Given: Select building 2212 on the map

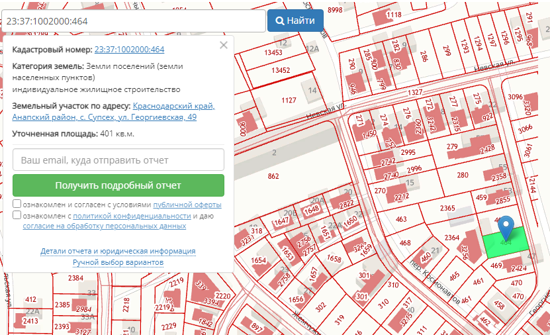Looking at the screenshot, I should pos(401,197).
